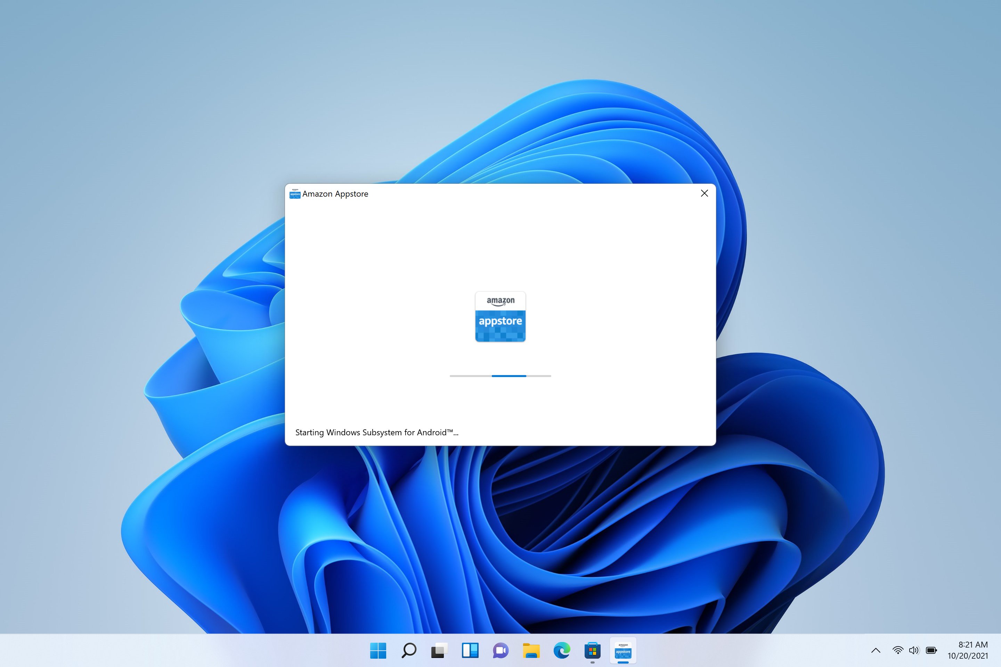This screenshot has width=1001, height=667.
Task: Expand hidden system tray icons
Action: pos(876,650)
